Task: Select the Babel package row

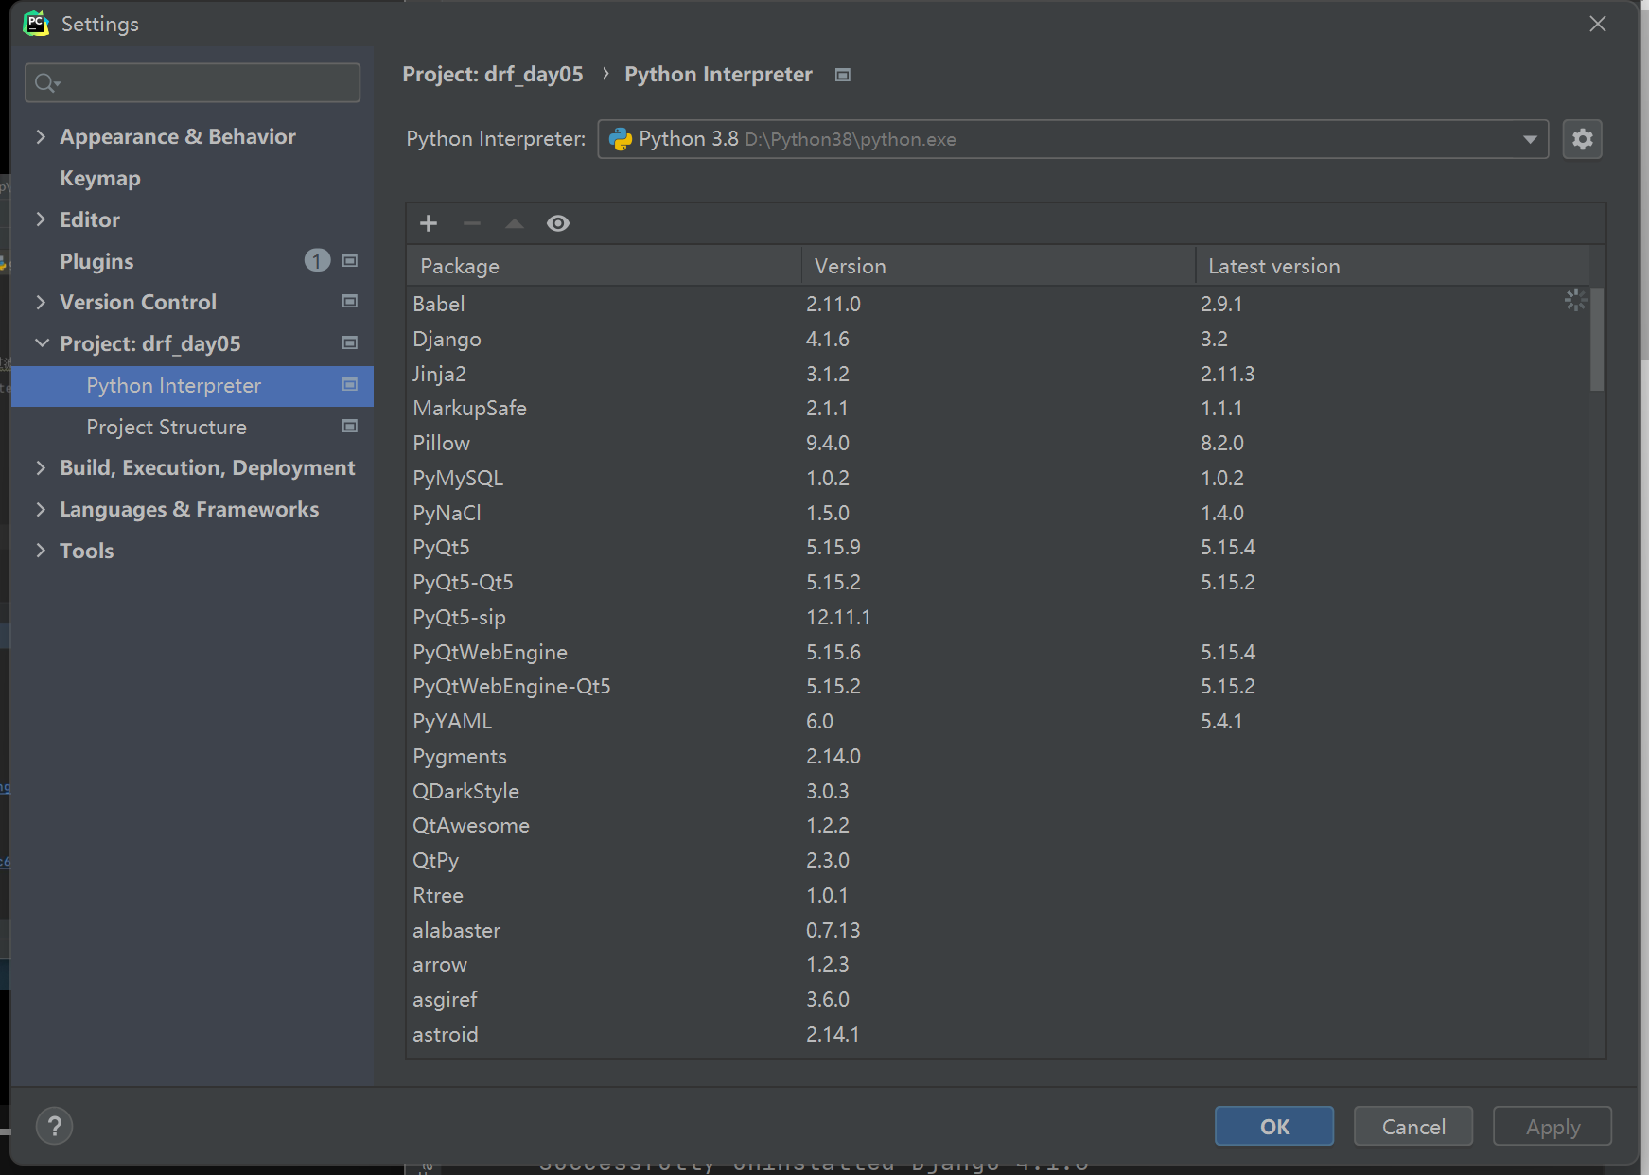Action: (x=998, y=304)
